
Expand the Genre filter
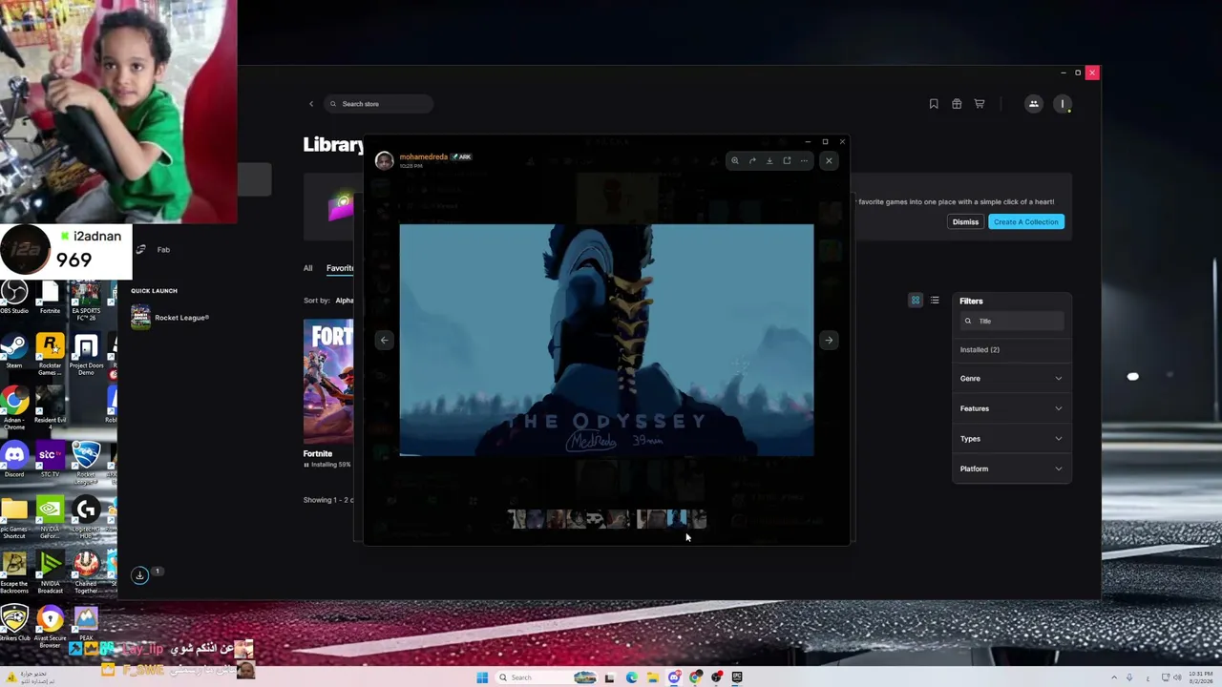point(1011,378)
